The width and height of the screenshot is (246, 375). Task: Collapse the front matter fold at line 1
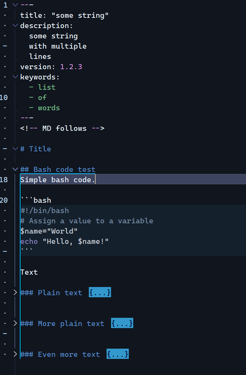click(15, 5)
